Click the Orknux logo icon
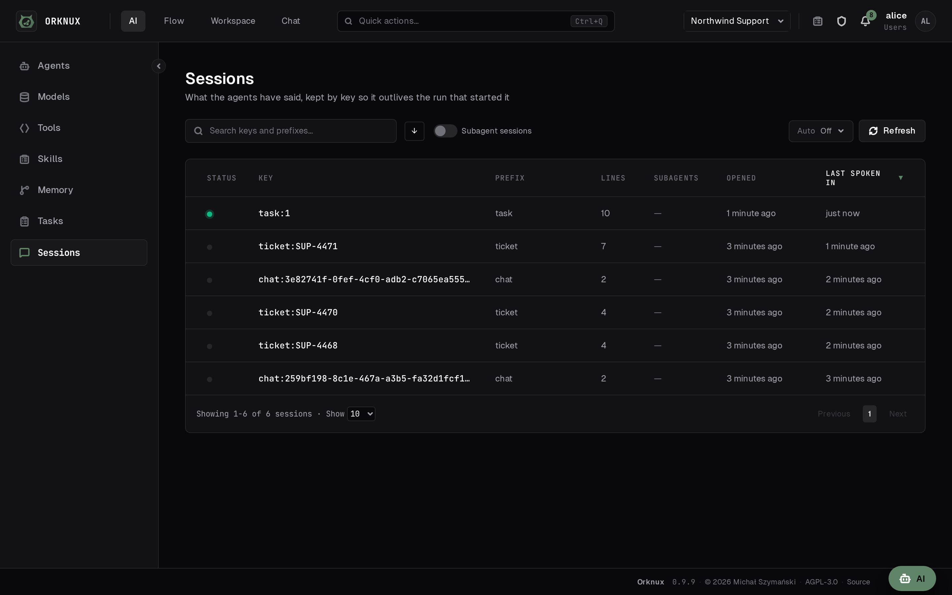The image size is (952, 595). click(26, 21)
